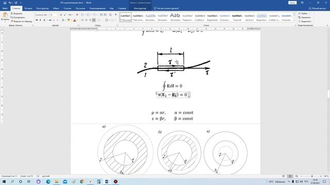Switch to the Макет (Layout) tab

(x=56, y=8)
